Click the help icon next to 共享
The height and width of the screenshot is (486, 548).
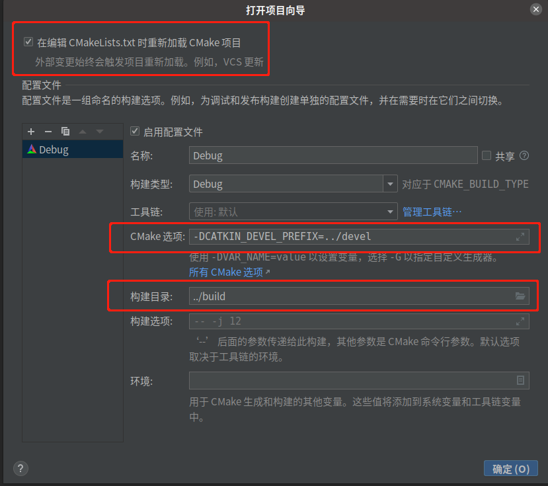(522, 155)
